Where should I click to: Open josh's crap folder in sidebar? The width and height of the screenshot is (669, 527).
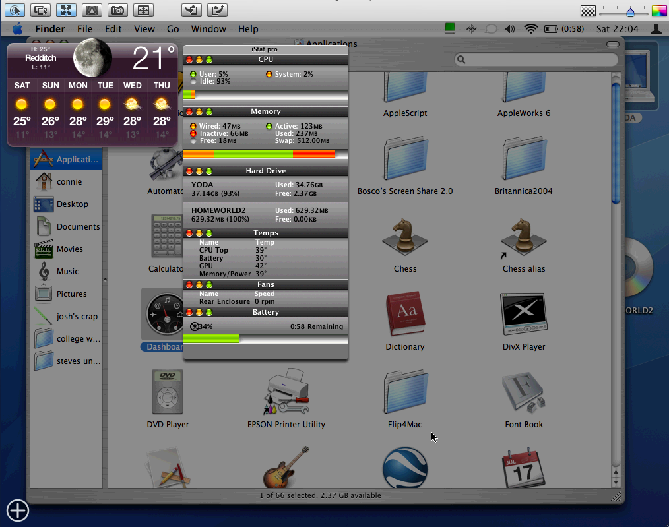(66, 317)
